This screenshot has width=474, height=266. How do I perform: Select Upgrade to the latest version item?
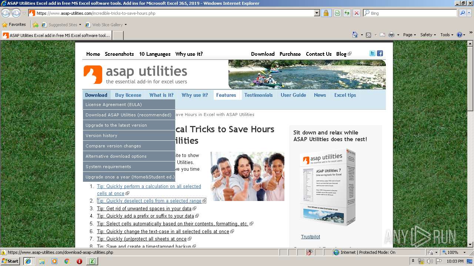[x=129, y=125]
